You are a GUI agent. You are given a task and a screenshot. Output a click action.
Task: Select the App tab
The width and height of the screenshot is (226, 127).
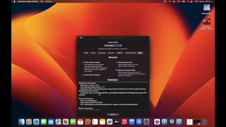click(140, 53)
